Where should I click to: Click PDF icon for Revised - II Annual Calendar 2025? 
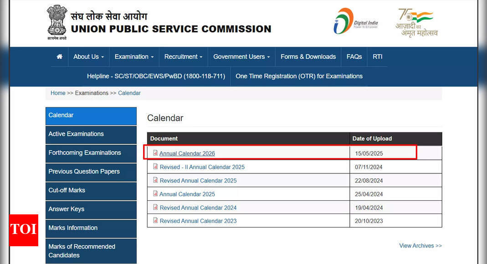click(x=155, y=167)
